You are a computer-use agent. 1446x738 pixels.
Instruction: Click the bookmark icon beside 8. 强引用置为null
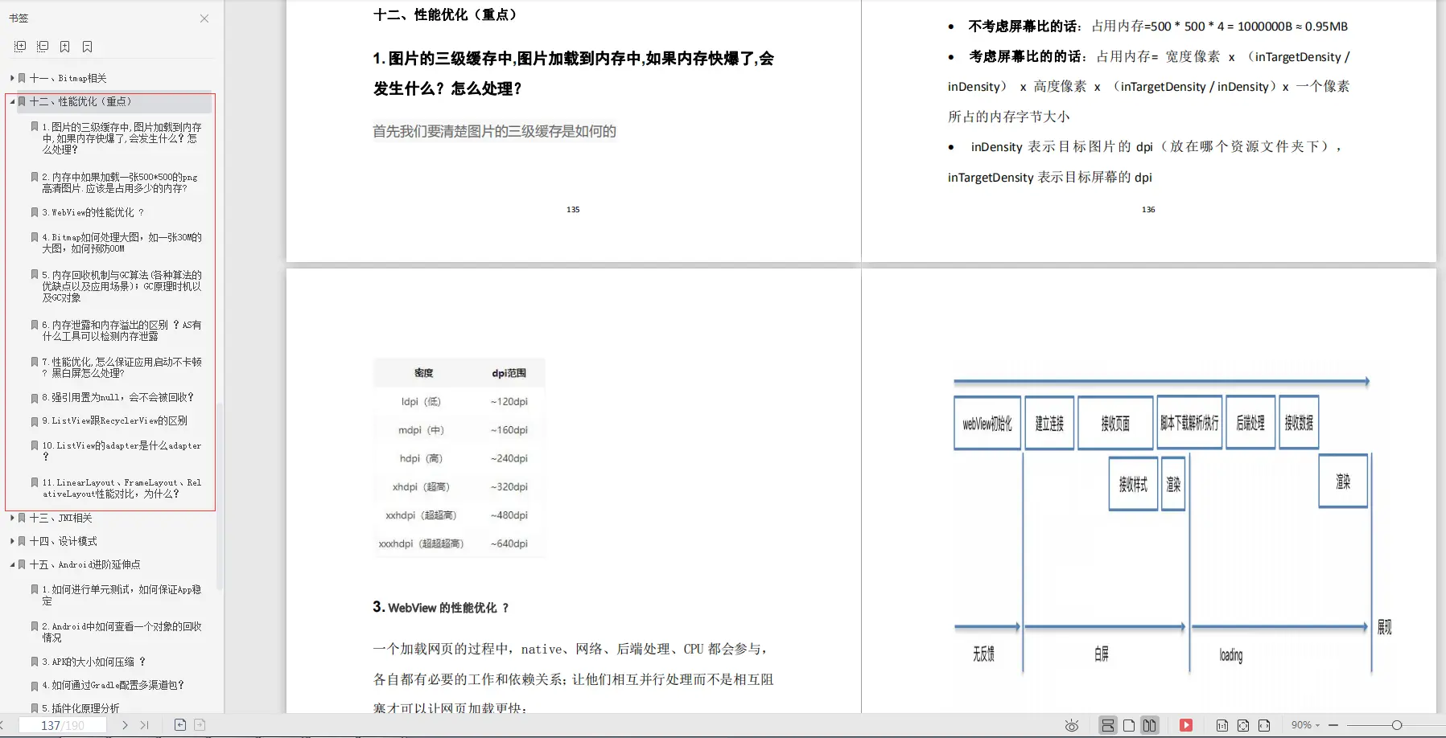click(35, 398)
